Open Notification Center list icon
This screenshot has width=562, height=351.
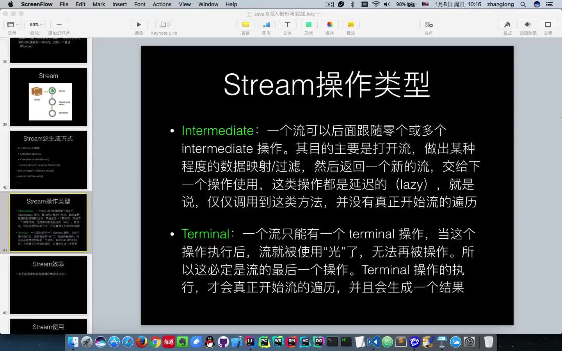point(550,4)
